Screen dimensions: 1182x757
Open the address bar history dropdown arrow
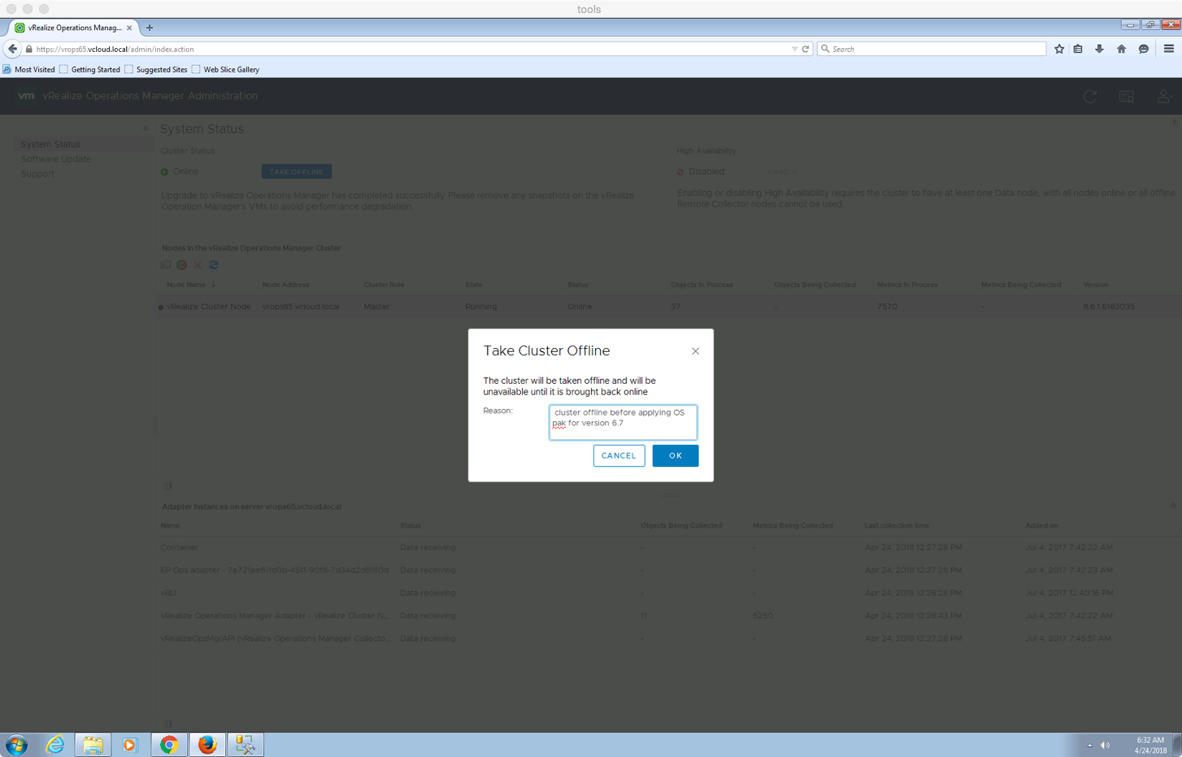tap(794, 49)
